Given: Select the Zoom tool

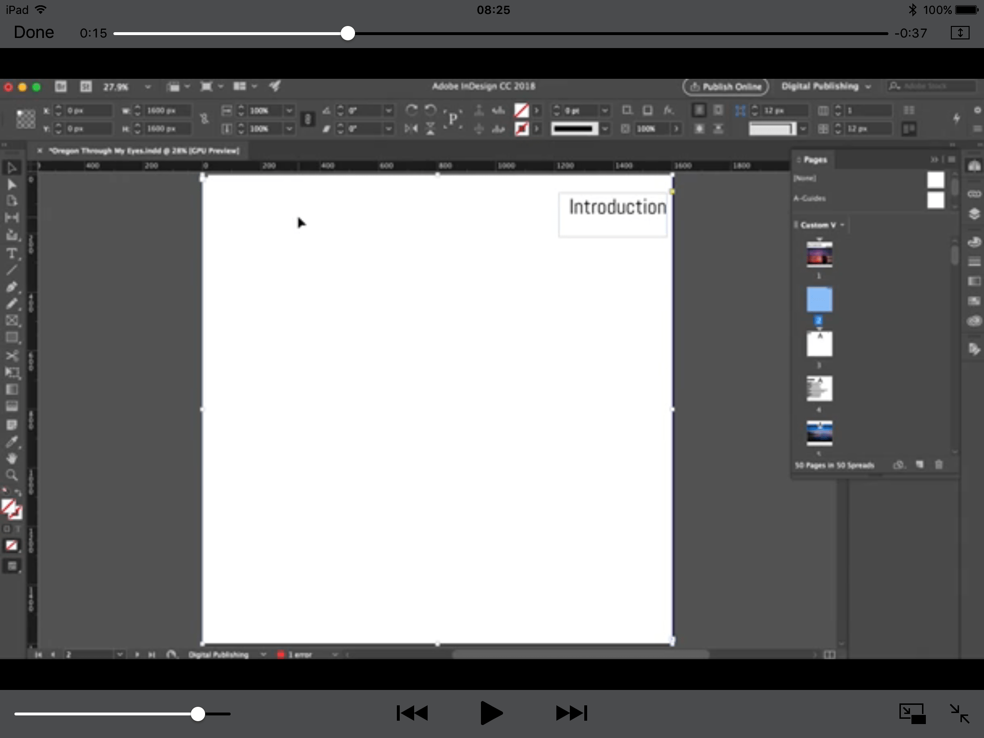Looking at the screenshot, I should point(12,475).
